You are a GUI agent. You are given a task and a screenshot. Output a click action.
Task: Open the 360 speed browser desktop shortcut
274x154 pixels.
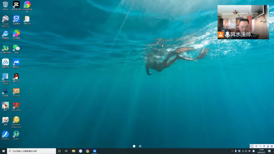pyautogui.click(x=27, y=7)
